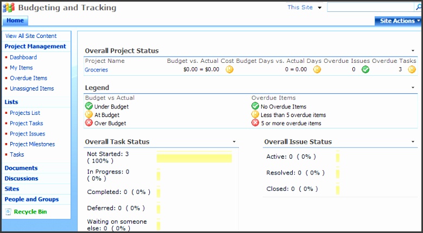Image resolution: width=423 pixels, height=233 pixels.
Task: Click the yellow Budget vs. Actual Cost status icon
Action: click(230, 69)
